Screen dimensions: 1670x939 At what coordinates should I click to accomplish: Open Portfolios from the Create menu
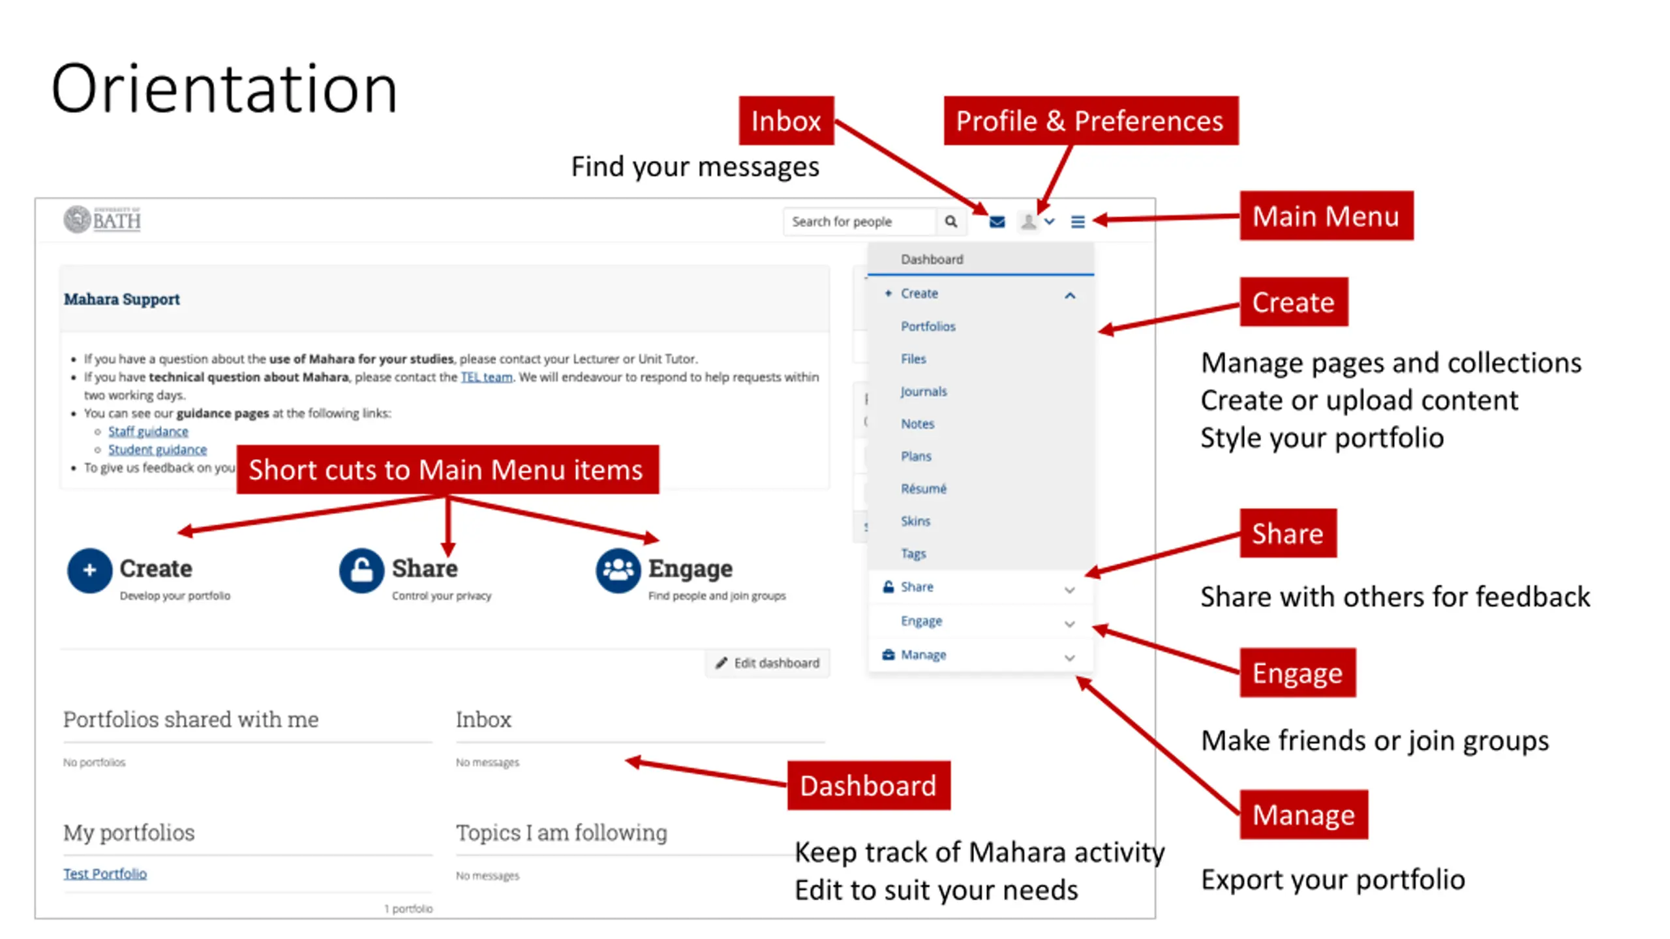click(927, 326)
